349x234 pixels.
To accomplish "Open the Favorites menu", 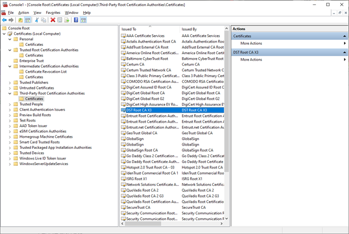I will pyautogui.click(x=53, y=12).
